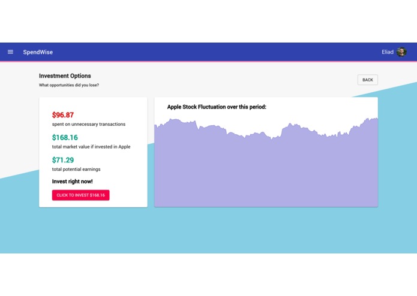Image resolution: width=417 pixels, height=296 pixels.
Task: Click the Investment Options heading
Action: click(x=65, y=76)
